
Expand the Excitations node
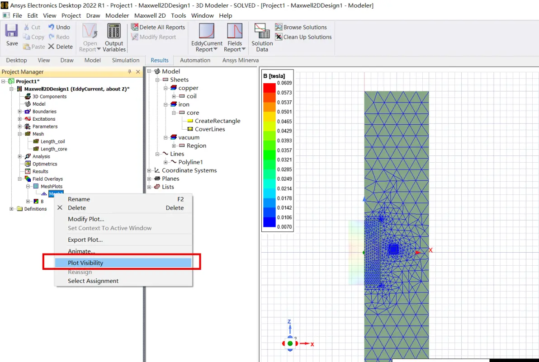click(20, 119)
